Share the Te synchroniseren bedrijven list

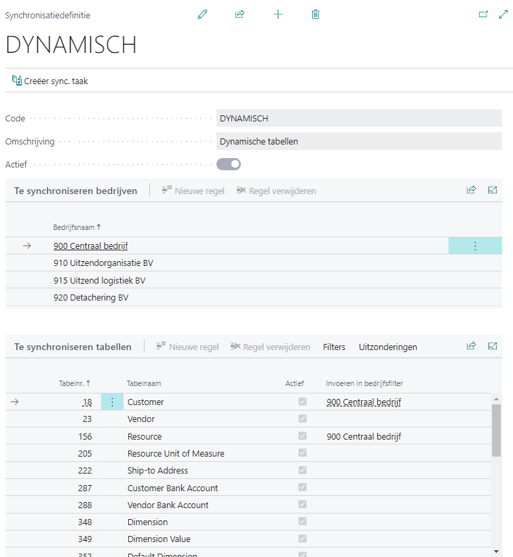[471, 191]
